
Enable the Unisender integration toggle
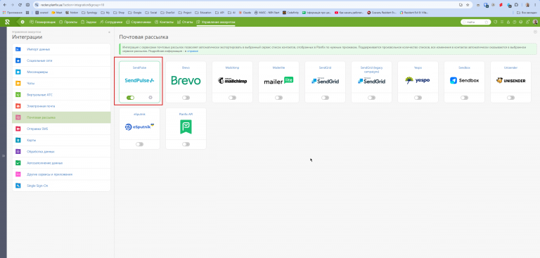coord(510,98)
